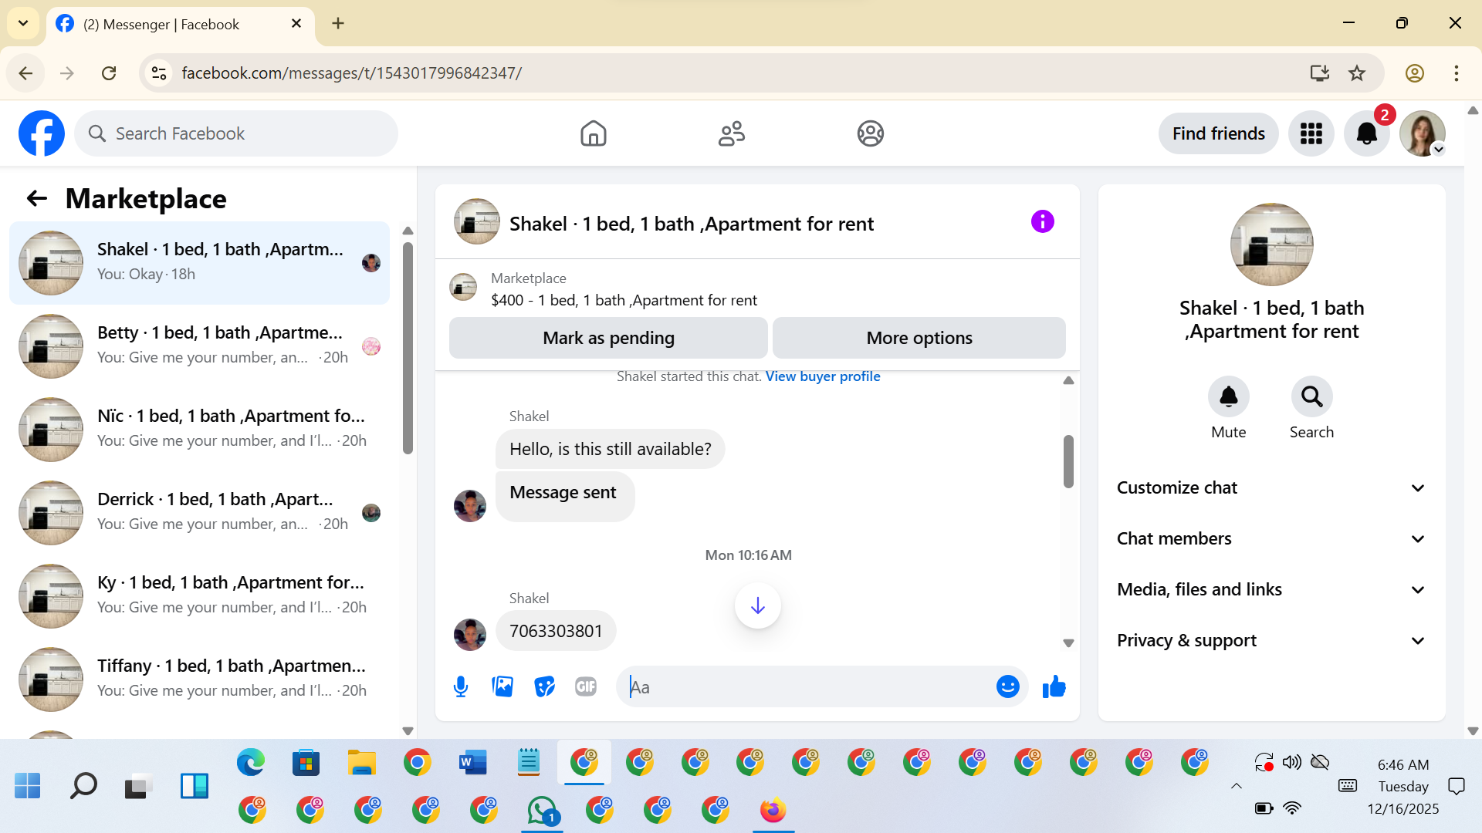Viewport: 1482px width, 833px height.
Task: Click the listing thumbnail in the right panel
Action: tap(1271, 245)
